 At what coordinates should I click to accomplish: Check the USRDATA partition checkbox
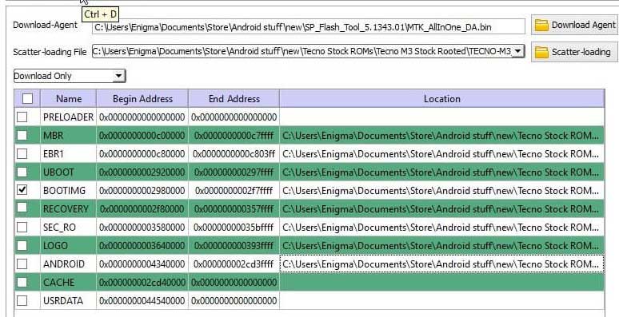tap(22, 301)
